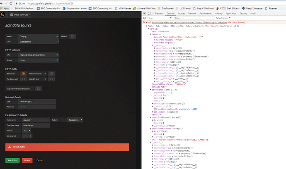
Task: Click the With CA Cert info icon
Action: 45,79
